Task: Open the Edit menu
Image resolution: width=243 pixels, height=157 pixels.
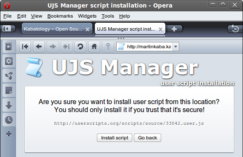Action: 21,16
